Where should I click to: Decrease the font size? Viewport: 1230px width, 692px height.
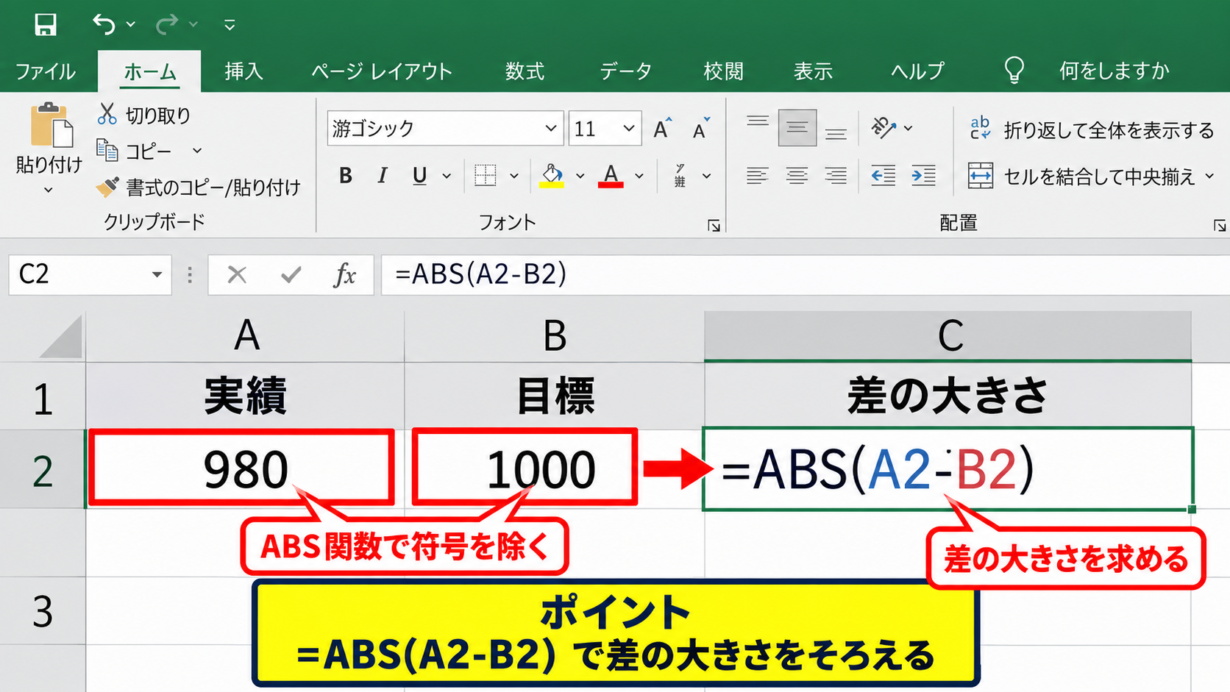tap(701, 129)
